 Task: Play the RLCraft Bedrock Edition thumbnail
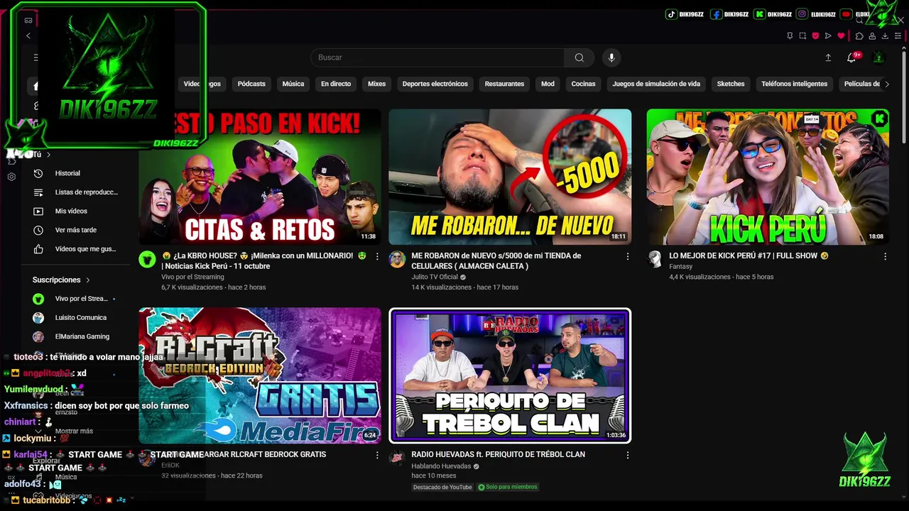pos(260,375)
